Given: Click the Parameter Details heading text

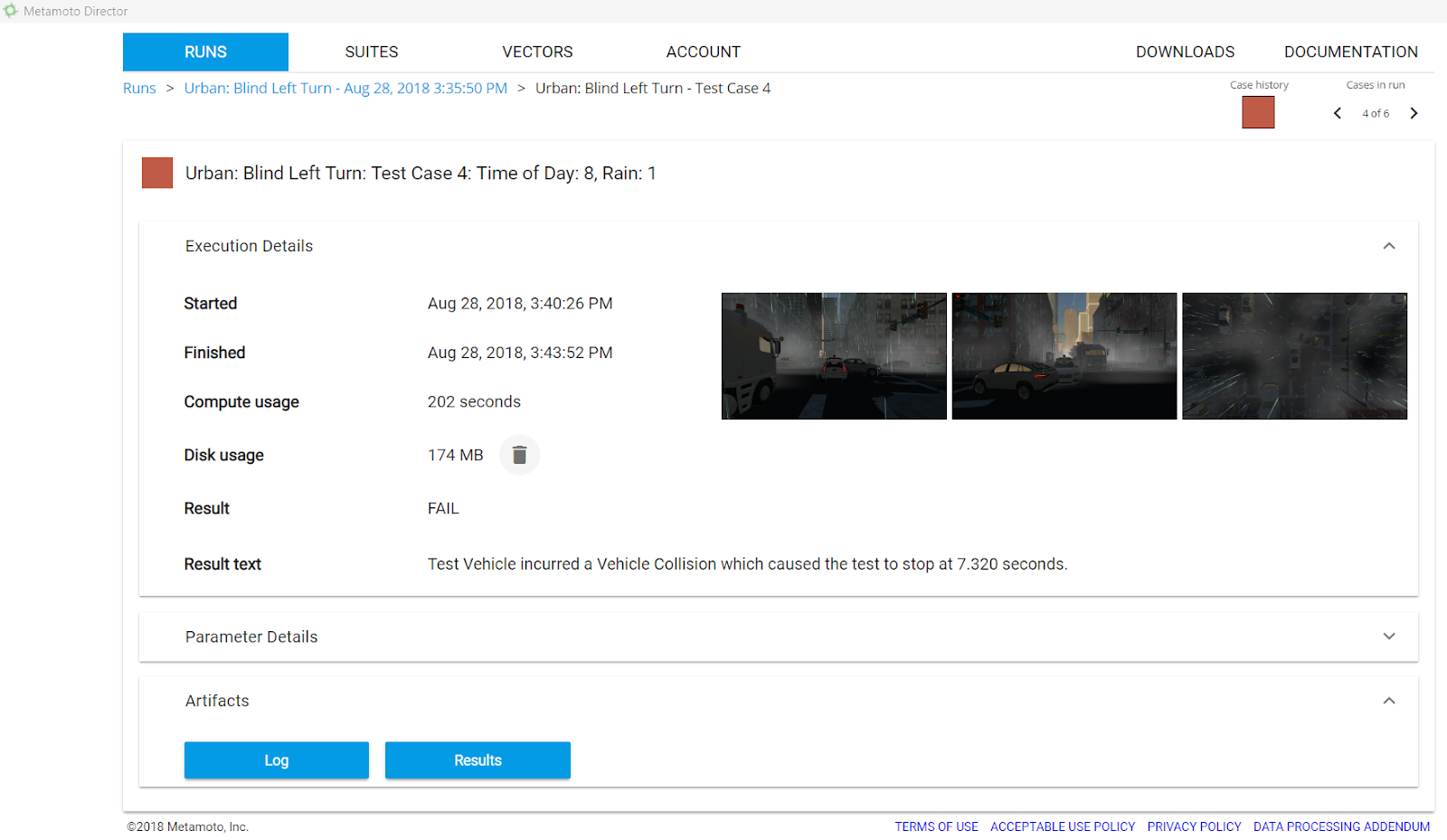Looking at the screenshot, I should point(251,637).
